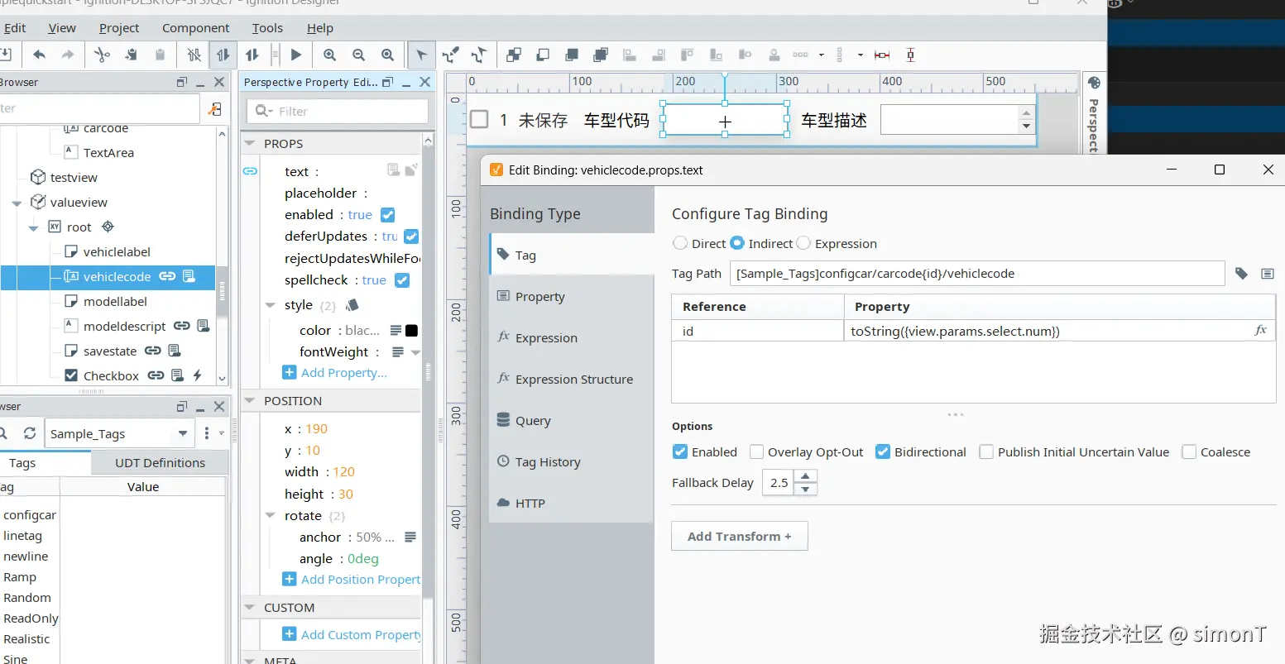Click the tag browse icon beside Tag Path

point(1241,274)
